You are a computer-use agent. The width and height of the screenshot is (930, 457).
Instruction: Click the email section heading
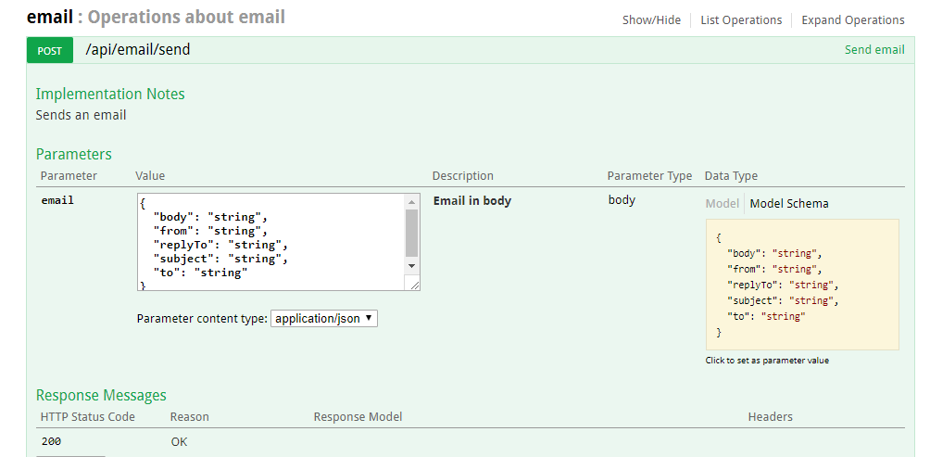click(49, 17)
